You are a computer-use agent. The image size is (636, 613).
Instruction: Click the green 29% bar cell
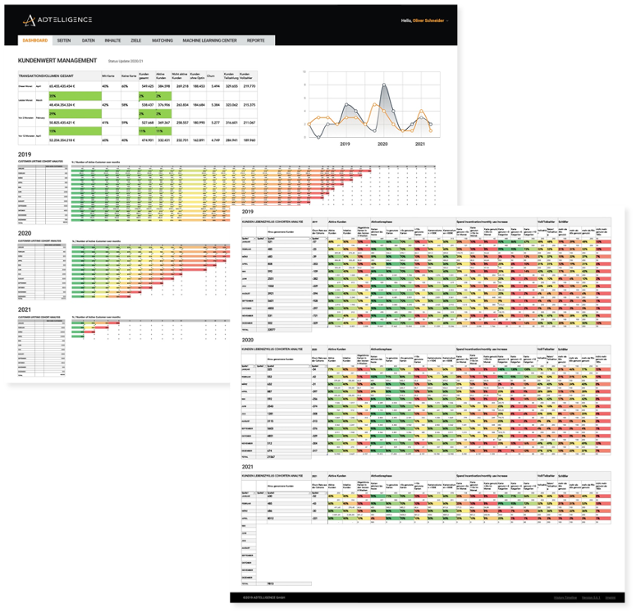click(x=75, y=113)
